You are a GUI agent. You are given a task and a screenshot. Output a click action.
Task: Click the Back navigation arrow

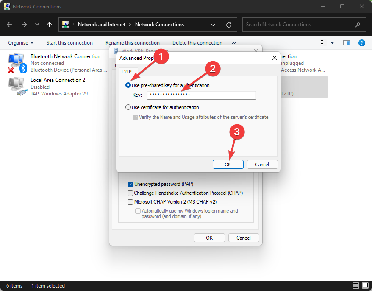coord(9,25)
